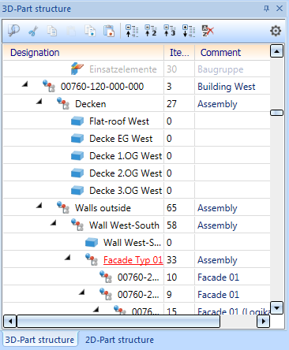289x350 pixels.
Task: Click the find magnifier icon in toolbar
Action: point(13,31)
